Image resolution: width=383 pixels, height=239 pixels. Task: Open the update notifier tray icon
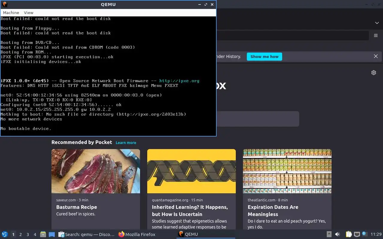tap(364, 234)
